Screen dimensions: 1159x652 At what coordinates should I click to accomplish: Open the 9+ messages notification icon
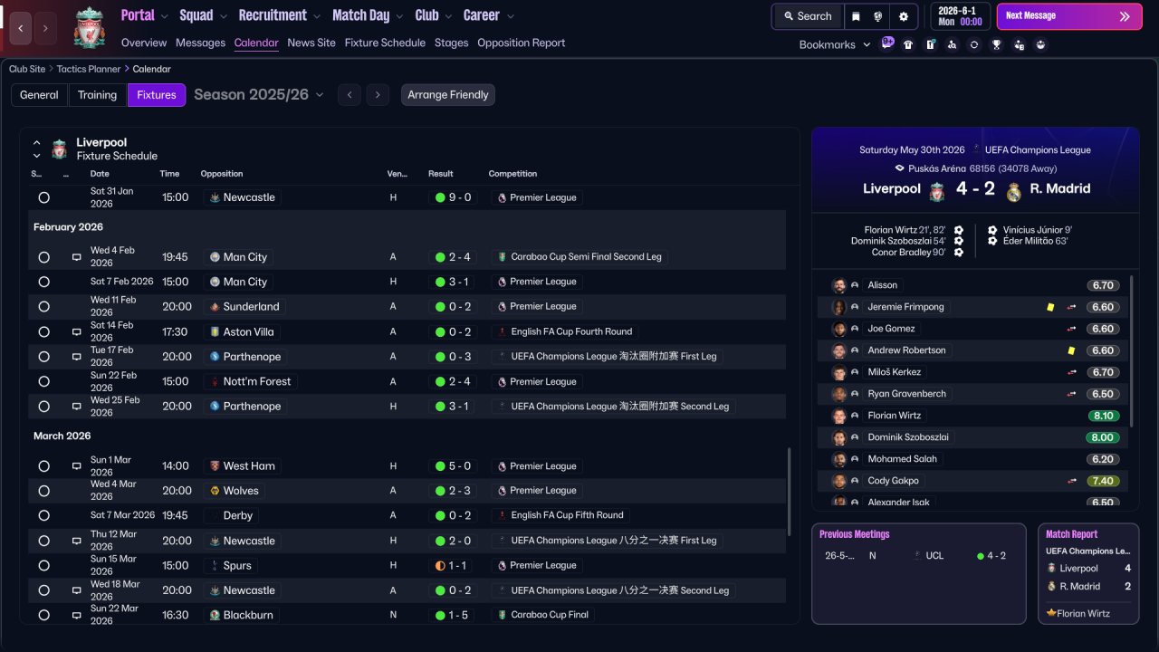click(887, 43)
